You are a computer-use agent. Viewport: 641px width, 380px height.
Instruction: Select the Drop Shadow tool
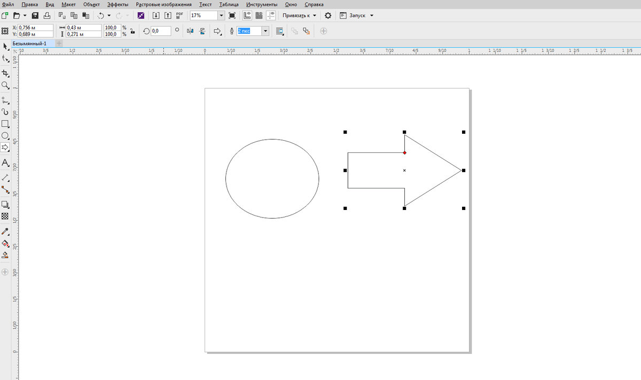point(5,204)
